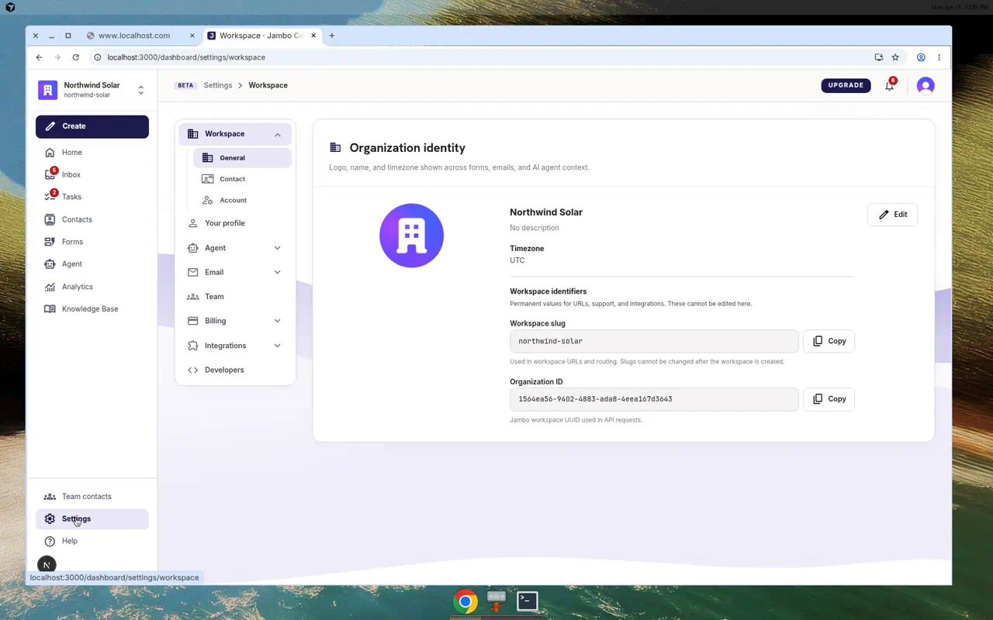Click the Edit button for organization

tap(892, 215)
